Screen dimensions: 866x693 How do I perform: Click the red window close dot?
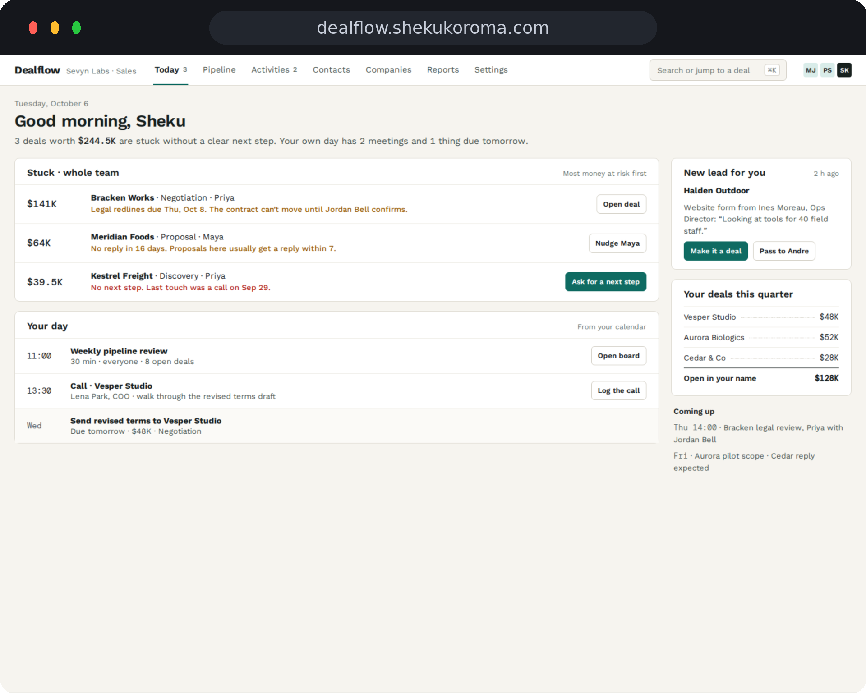click(33, 28)
